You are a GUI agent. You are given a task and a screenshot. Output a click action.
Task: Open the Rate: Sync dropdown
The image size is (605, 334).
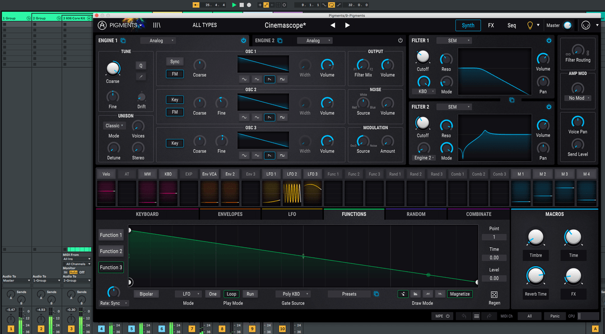113,303
